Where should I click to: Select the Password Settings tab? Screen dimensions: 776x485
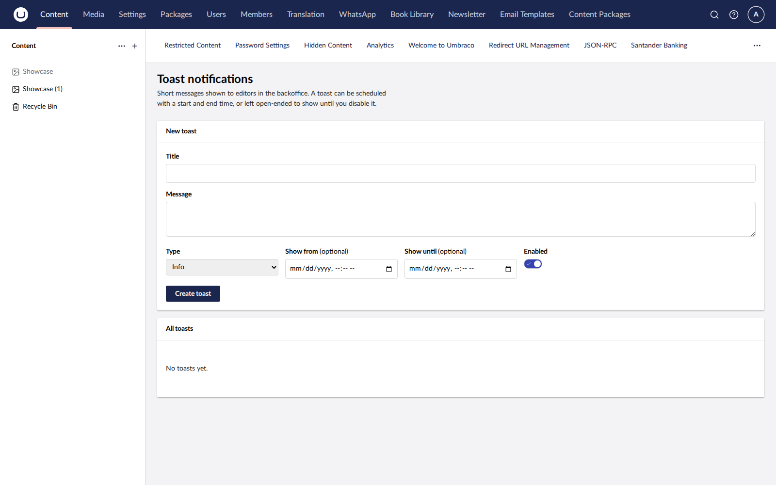click(262, 45)
